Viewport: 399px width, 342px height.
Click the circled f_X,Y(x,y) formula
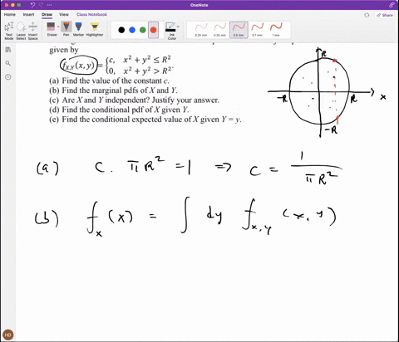(79, 66)
